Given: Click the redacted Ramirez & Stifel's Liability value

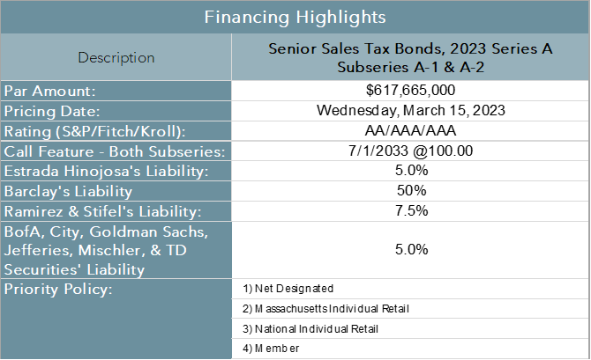Looking at the screenshot, I should point(410,211).
